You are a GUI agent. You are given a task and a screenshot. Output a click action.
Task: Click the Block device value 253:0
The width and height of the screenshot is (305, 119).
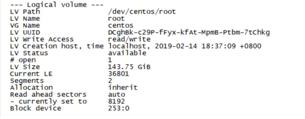click(x=118, y=108)
